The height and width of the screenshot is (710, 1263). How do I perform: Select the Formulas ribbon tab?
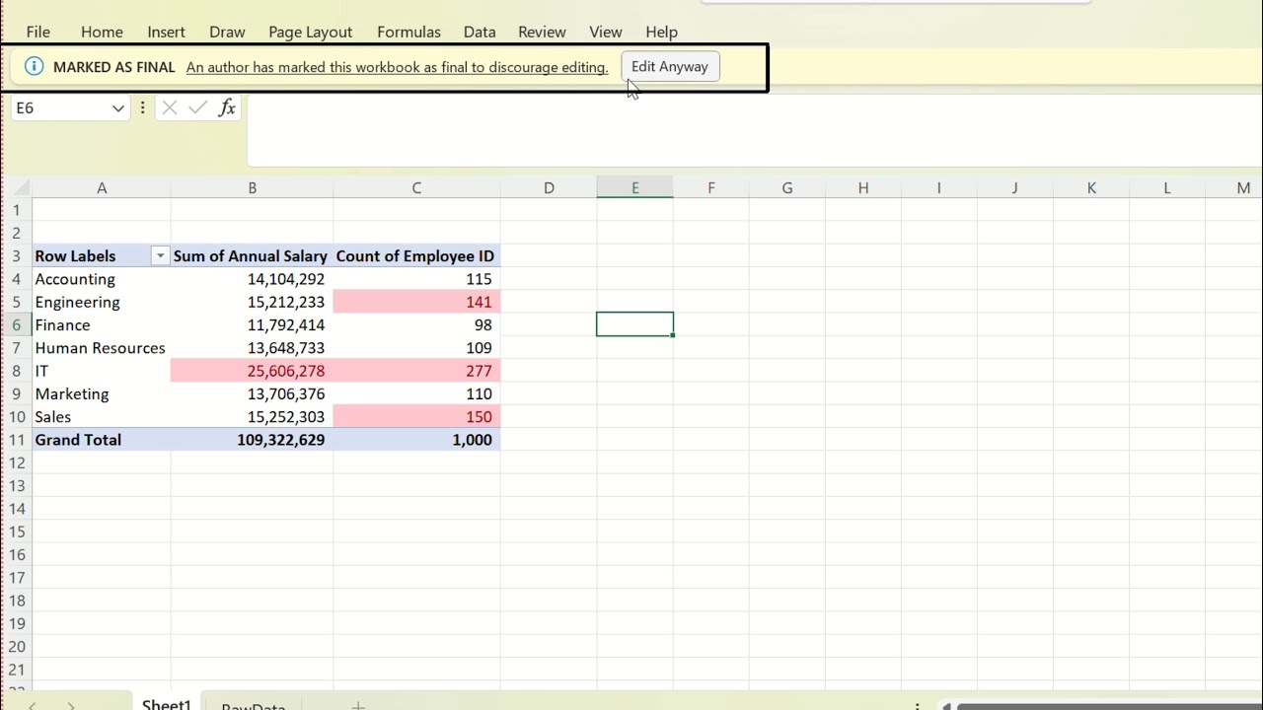tap(409, 32)
